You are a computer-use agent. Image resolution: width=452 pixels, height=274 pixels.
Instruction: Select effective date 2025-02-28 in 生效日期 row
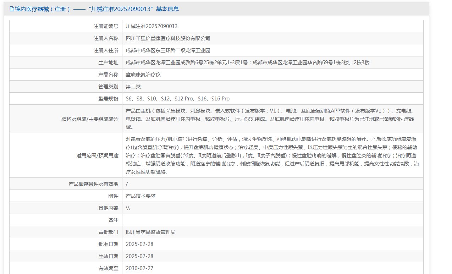tap(139, 256)
